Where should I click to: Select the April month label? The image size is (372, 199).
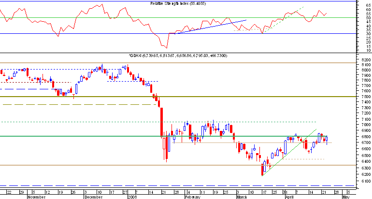coord(289,197)
